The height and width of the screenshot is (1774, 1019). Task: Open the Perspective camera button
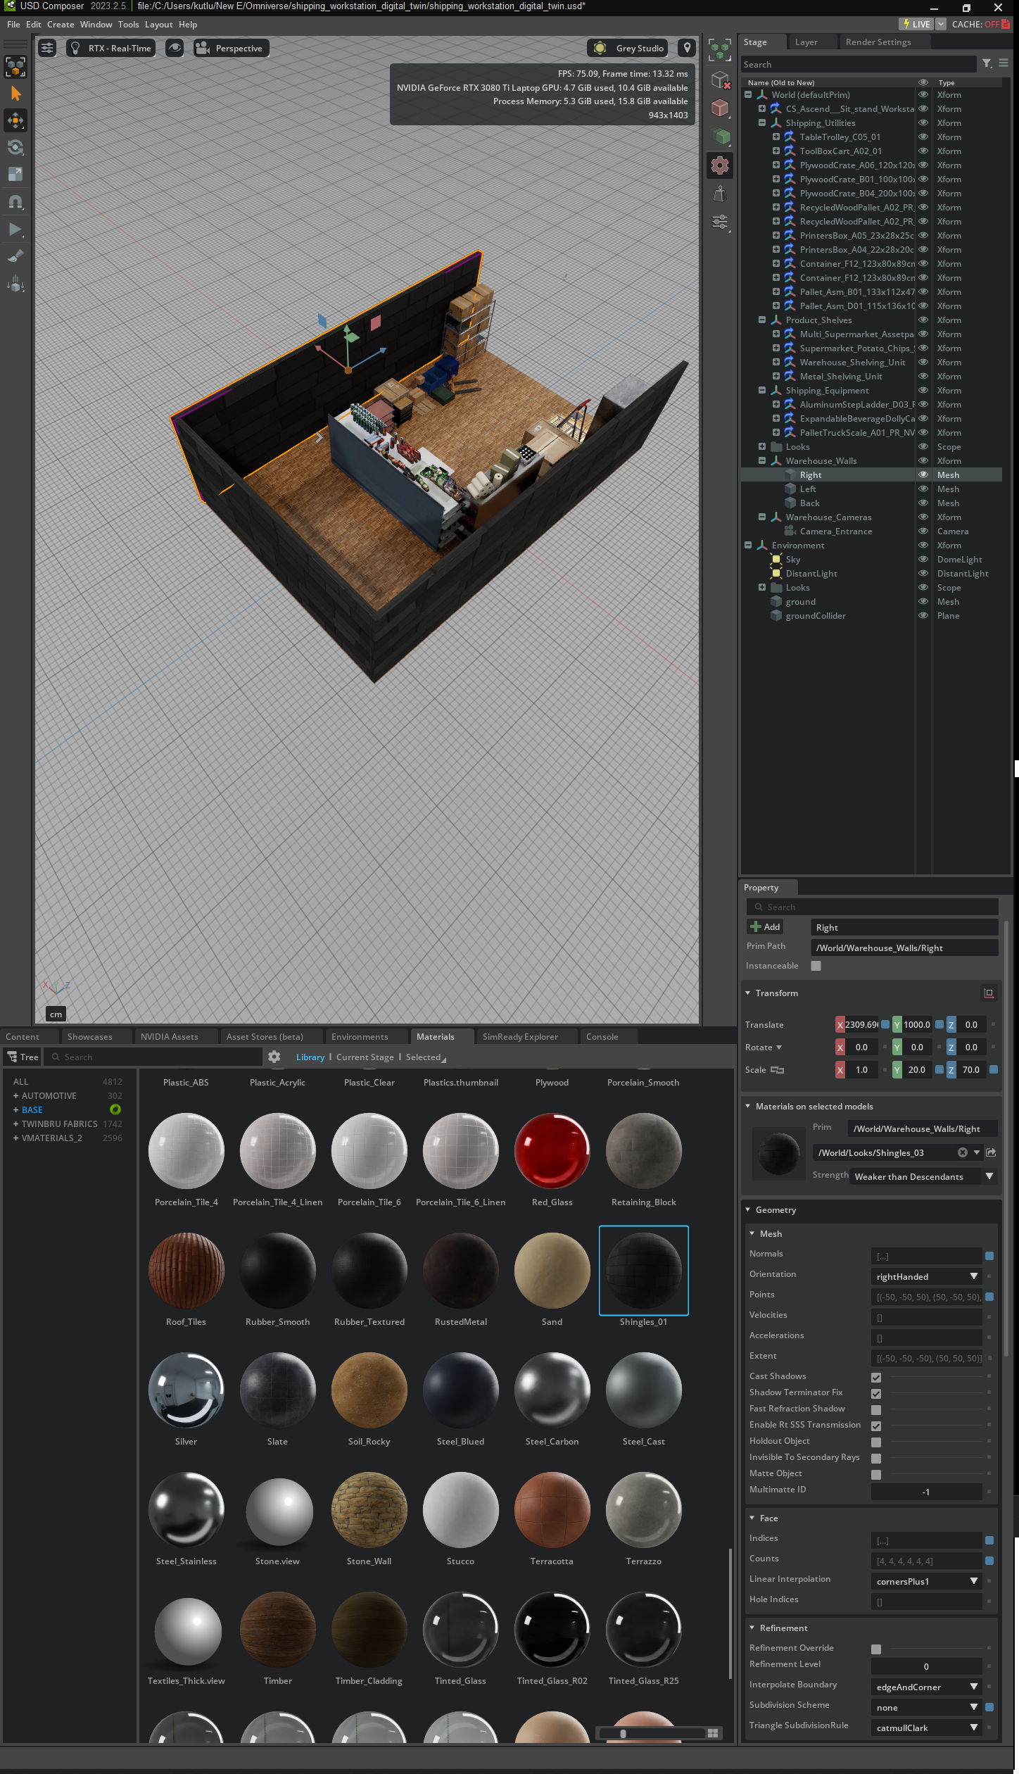[230, 48]
